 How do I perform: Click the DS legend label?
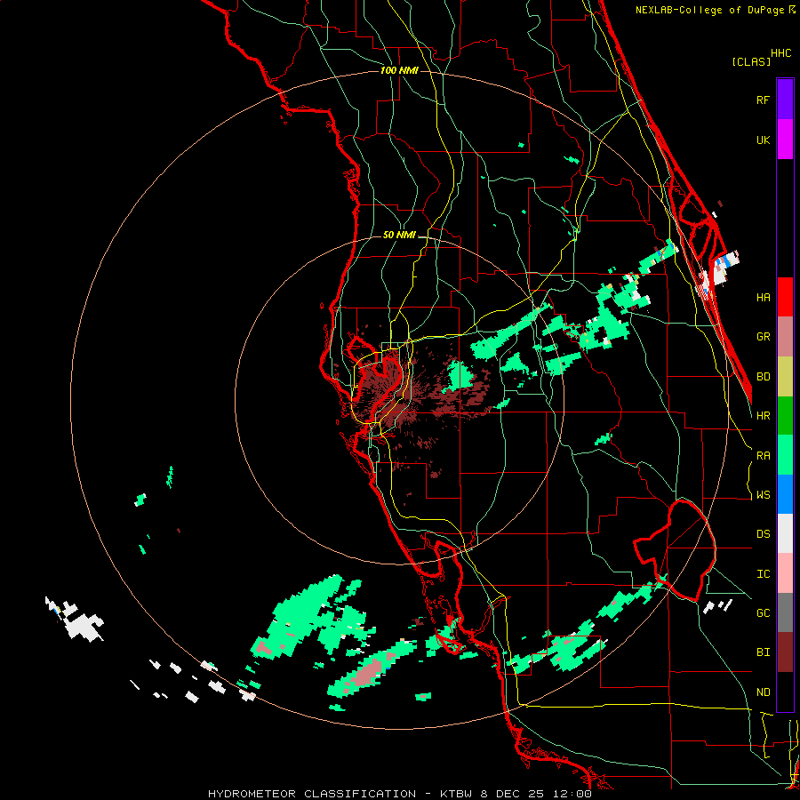(x=763, y=534)
